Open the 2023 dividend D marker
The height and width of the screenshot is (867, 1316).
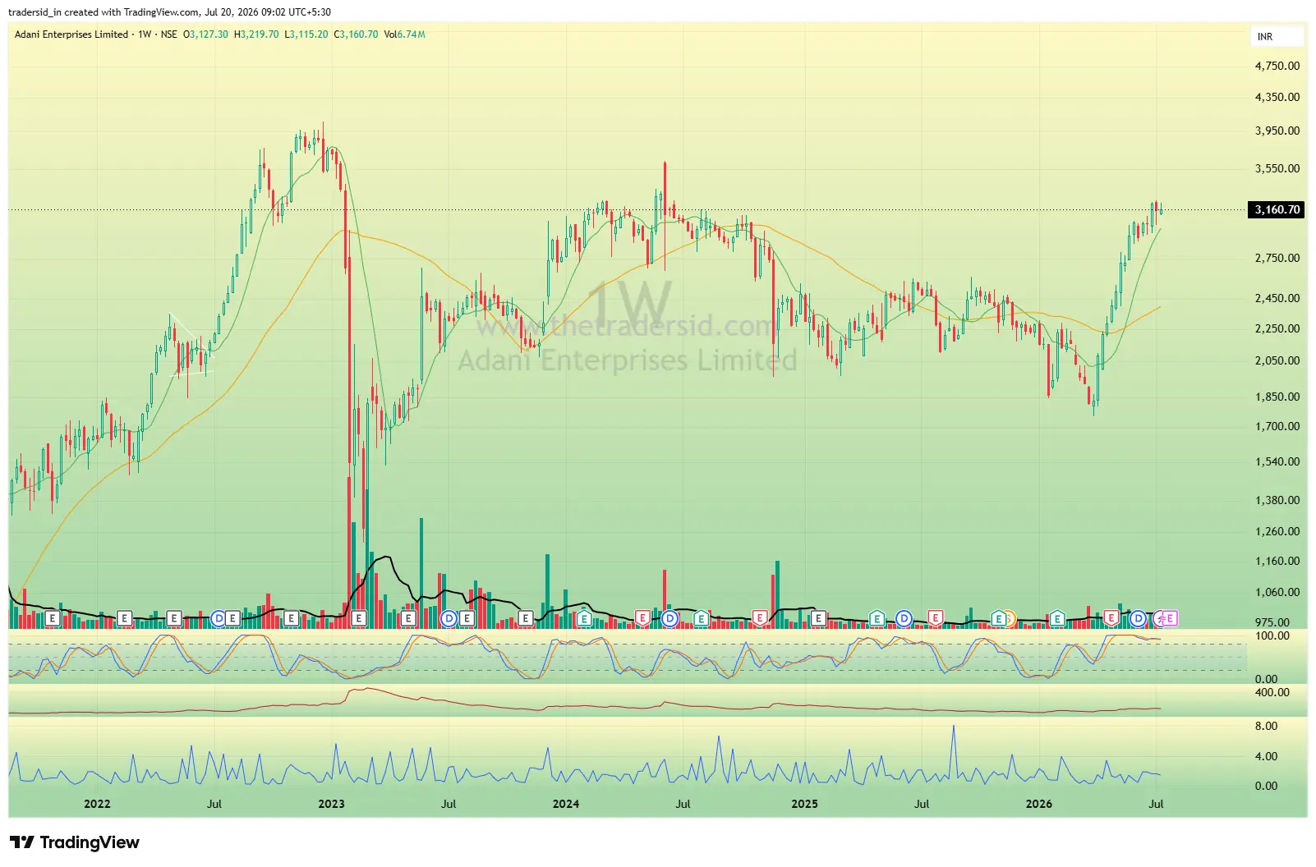point(449,618)
